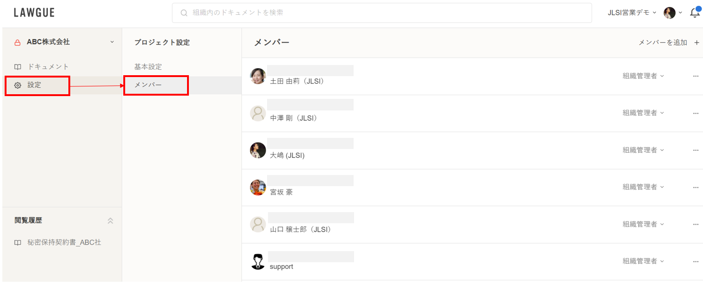The image size is (703, 285).
Task: Open the JLSI営業デモ organization dropdown
Action: pyautogui.click(x=632, y=13)
